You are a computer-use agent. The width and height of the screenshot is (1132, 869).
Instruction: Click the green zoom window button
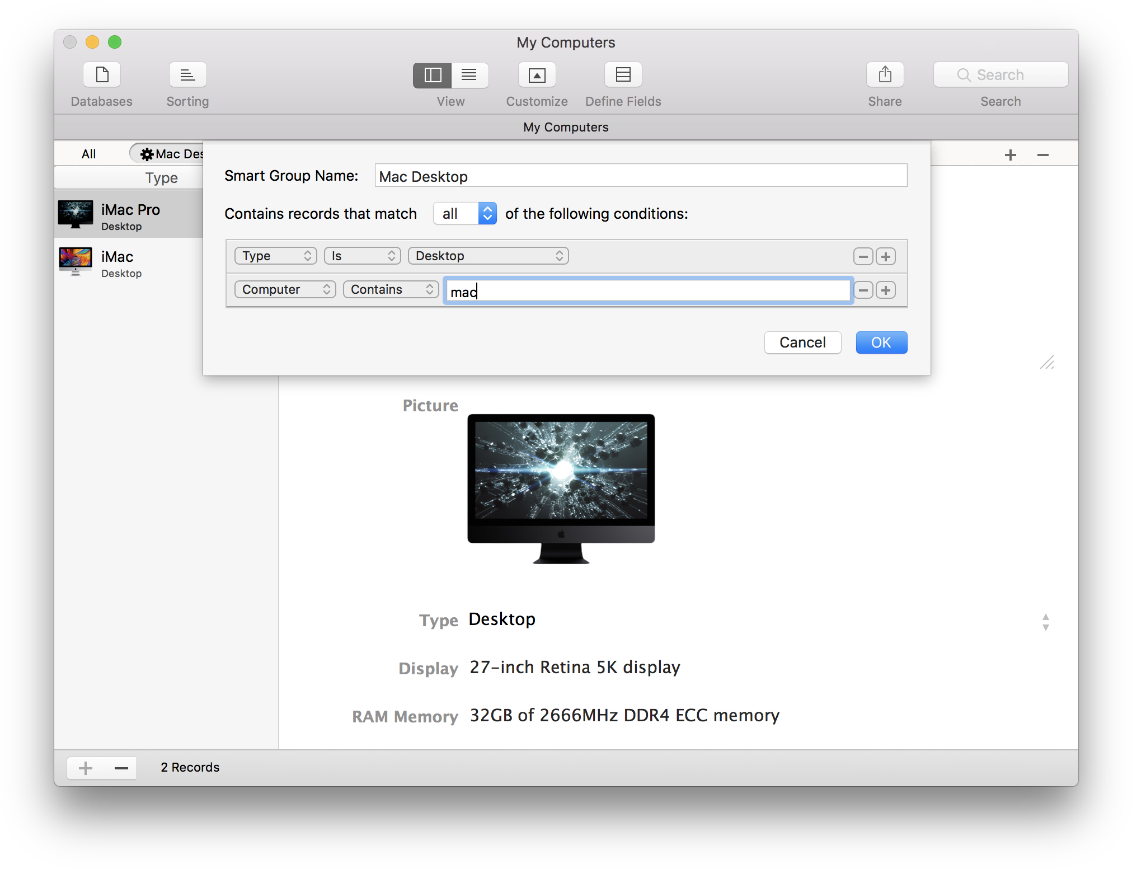coord(115,42)
